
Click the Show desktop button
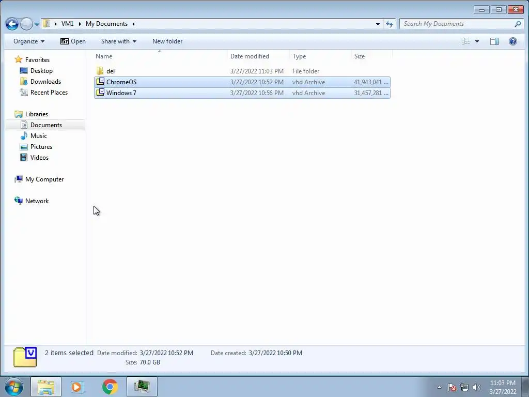tap(525, 387)
